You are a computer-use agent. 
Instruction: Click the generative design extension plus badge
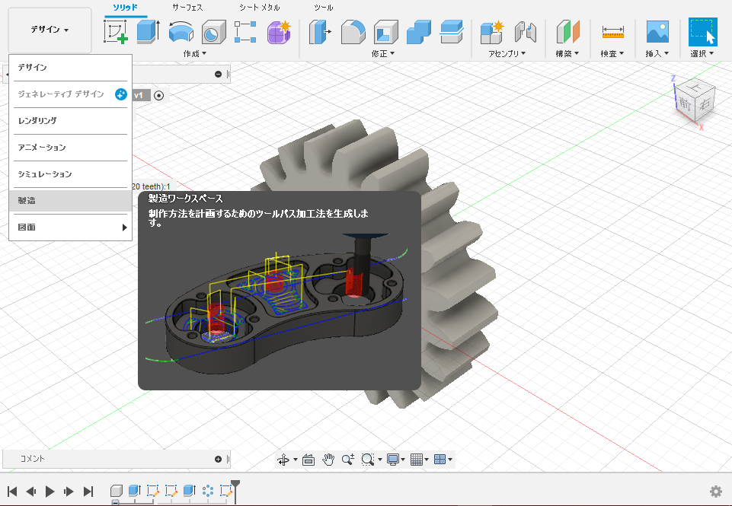tap(121, 94)
